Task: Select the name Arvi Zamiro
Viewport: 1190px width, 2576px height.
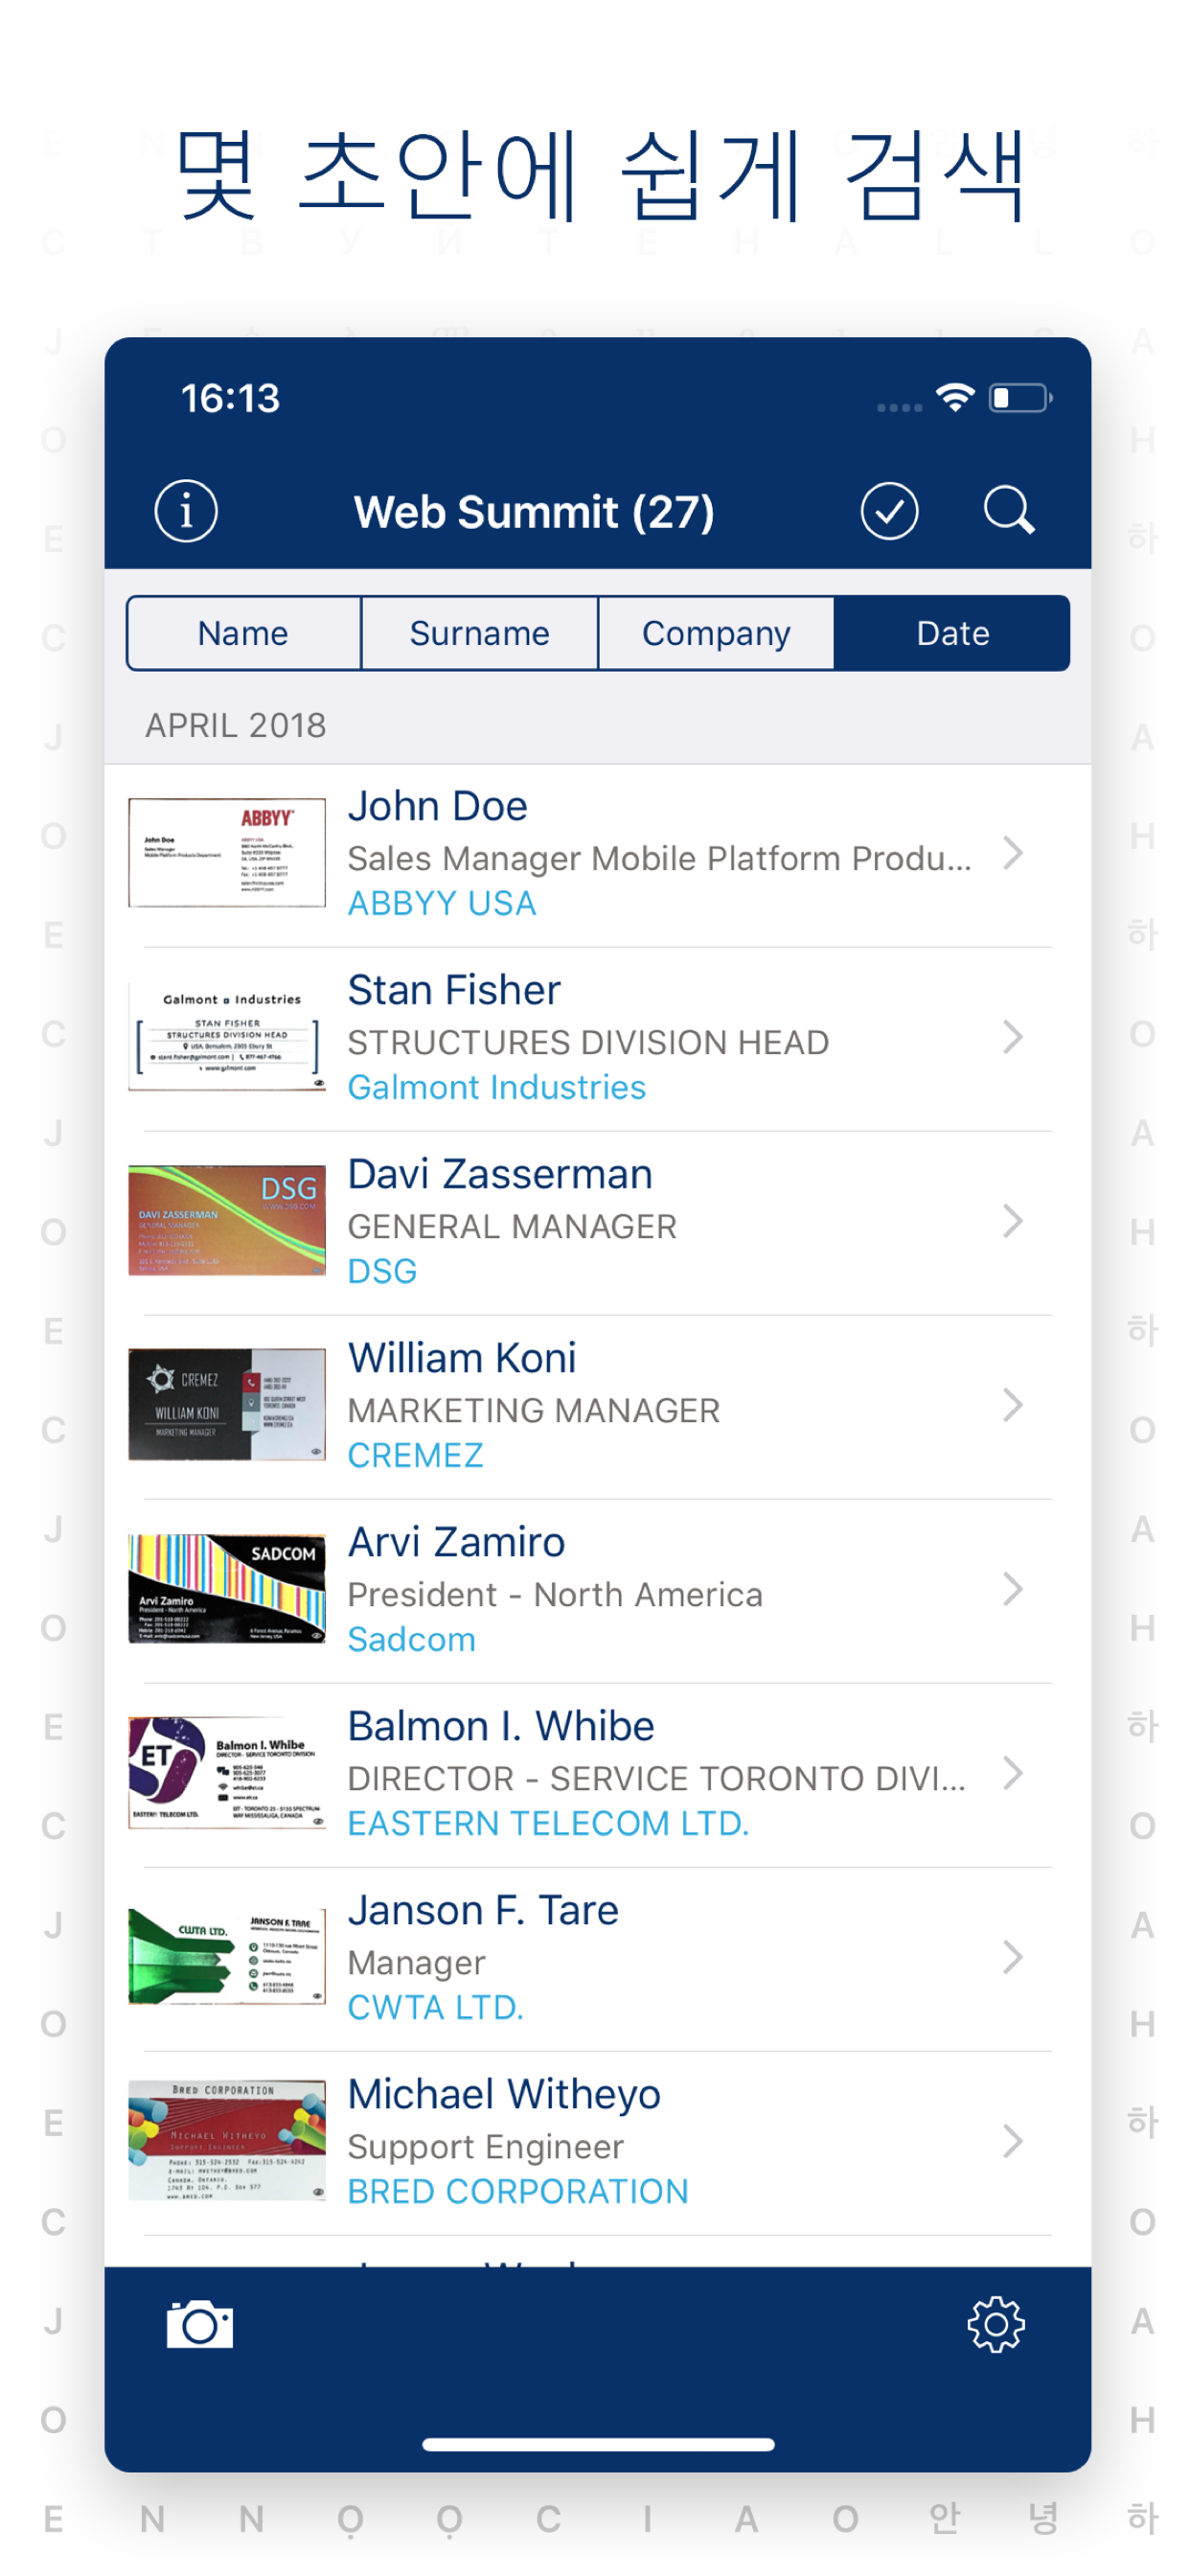Action: 456,1542
